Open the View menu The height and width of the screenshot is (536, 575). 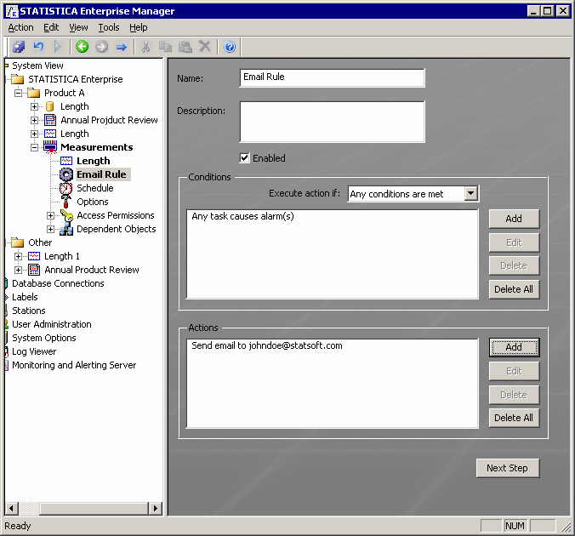[78, 27]
